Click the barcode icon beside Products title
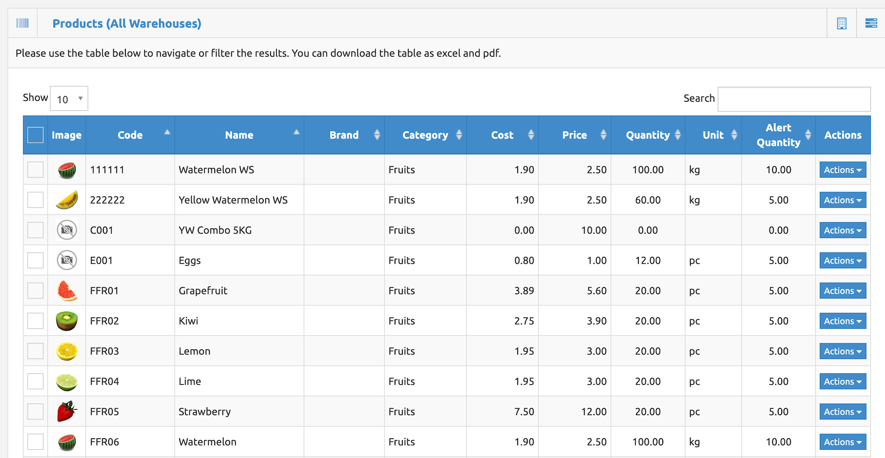This screenshot has height=458, width=885. (x=23, y=23)
